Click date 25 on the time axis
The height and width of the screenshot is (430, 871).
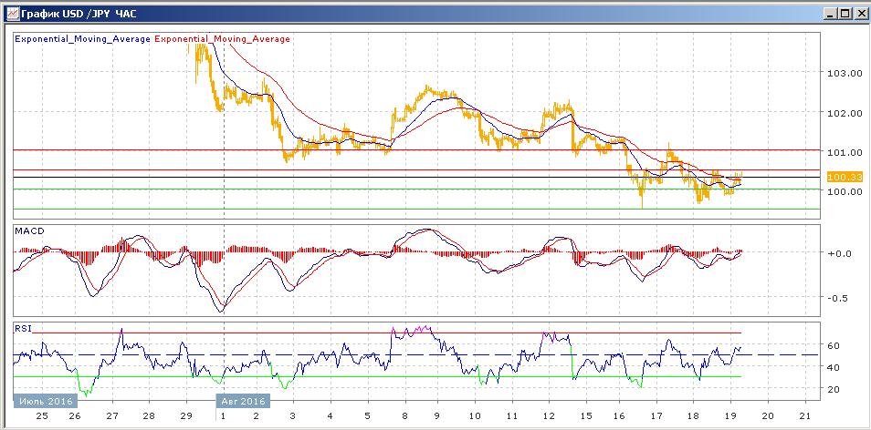point(40,415)
